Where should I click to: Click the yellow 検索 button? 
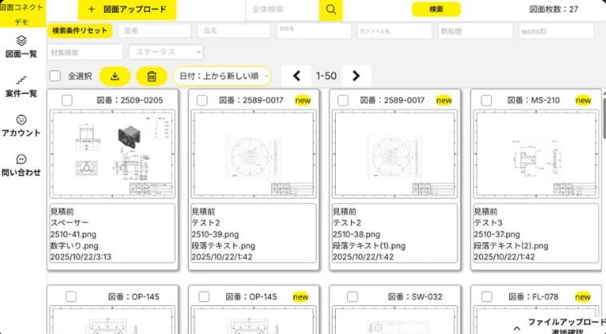click(436, 10)
